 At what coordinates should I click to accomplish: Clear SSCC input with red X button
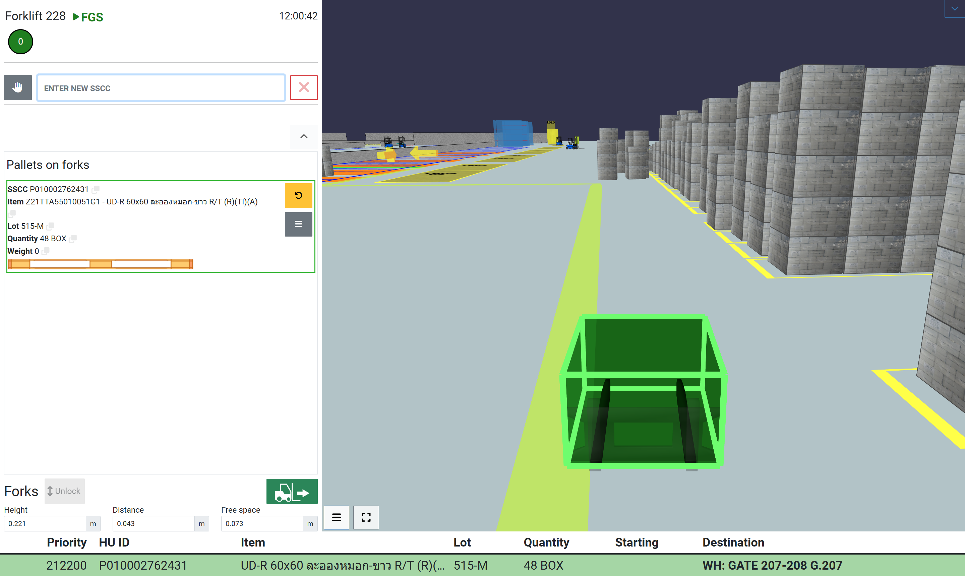(304, 88)
